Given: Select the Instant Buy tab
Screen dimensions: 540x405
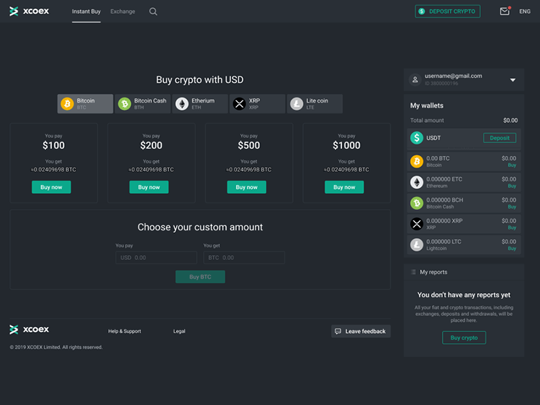Looking at the screenshot, I should coord(86,11).
